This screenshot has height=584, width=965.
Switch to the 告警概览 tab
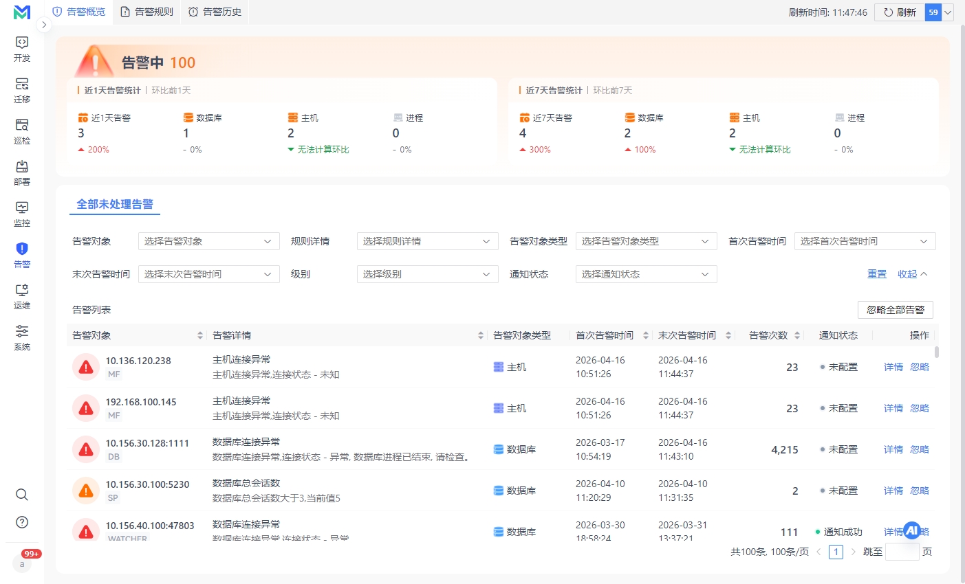point(79,12)
